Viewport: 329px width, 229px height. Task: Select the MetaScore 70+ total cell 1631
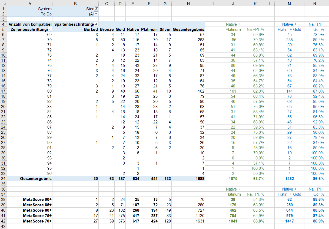tap(188, 221)
